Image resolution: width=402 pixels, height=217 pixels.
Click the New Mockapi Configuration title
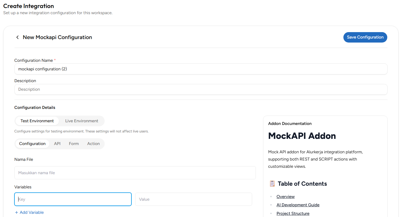pos(58,37)
